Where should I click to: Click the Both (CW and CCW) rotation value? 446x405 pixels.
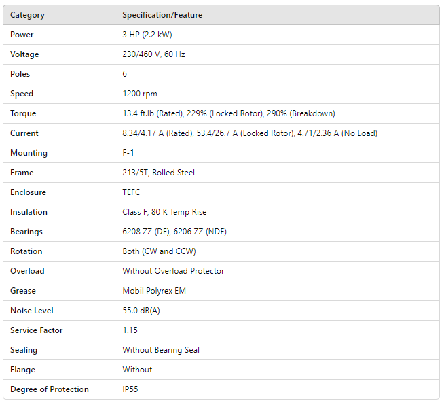pyautogui.click(x=159, y=251)
